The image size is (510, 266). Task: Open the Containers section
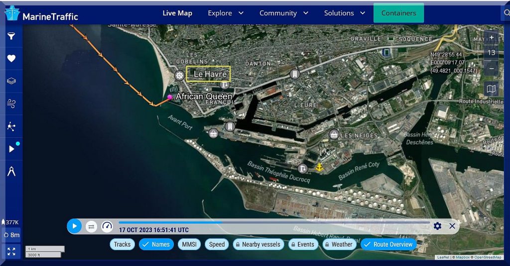(398, 13)
